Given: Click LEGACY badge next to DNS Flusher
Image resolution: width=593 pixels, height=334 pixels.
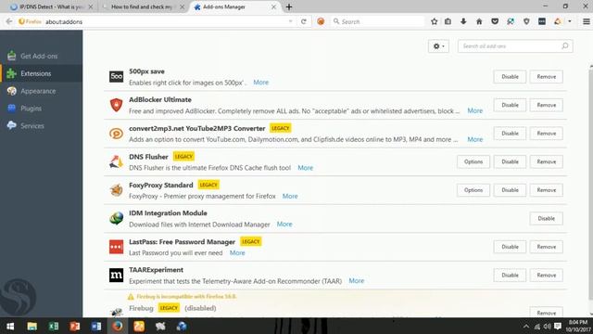Looking at the screenshot, I should point(183,157).
